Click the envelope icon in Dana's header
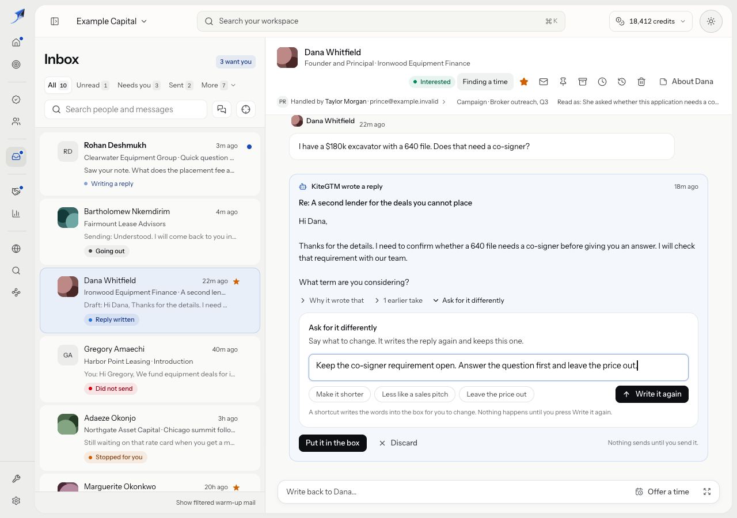The image size is (737, 518). pos(544,82)
